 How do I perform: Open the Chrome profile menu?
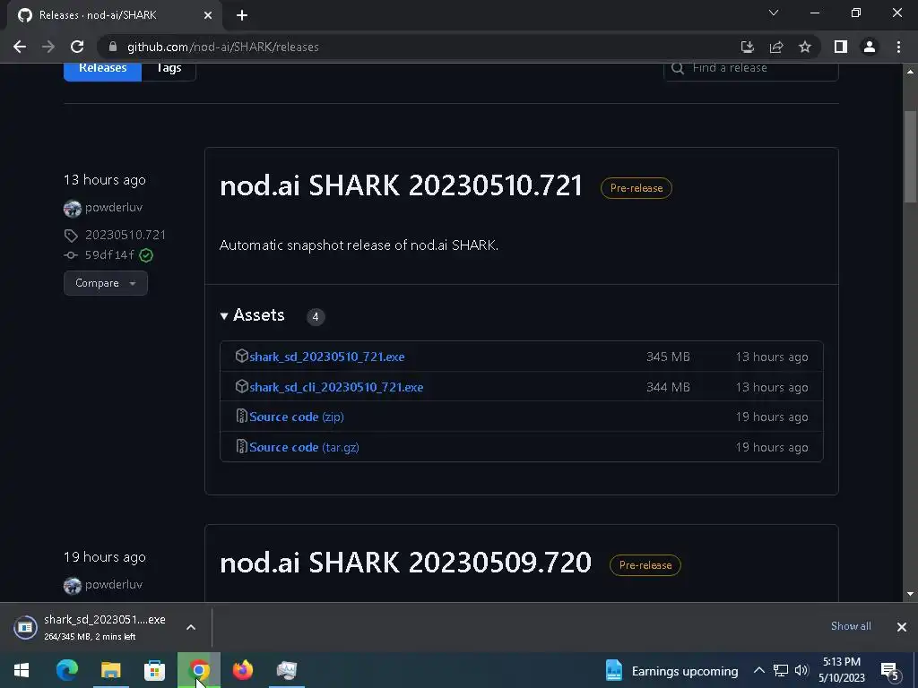click(x=870, y=47)
